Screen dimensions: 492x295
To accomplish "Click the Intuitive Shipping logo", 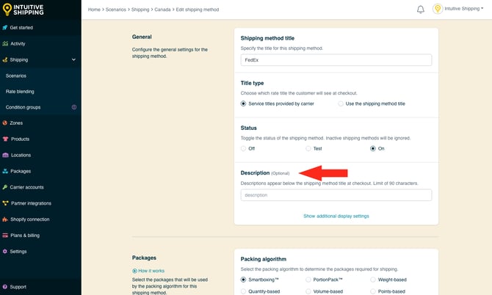I will coord(23,10).
